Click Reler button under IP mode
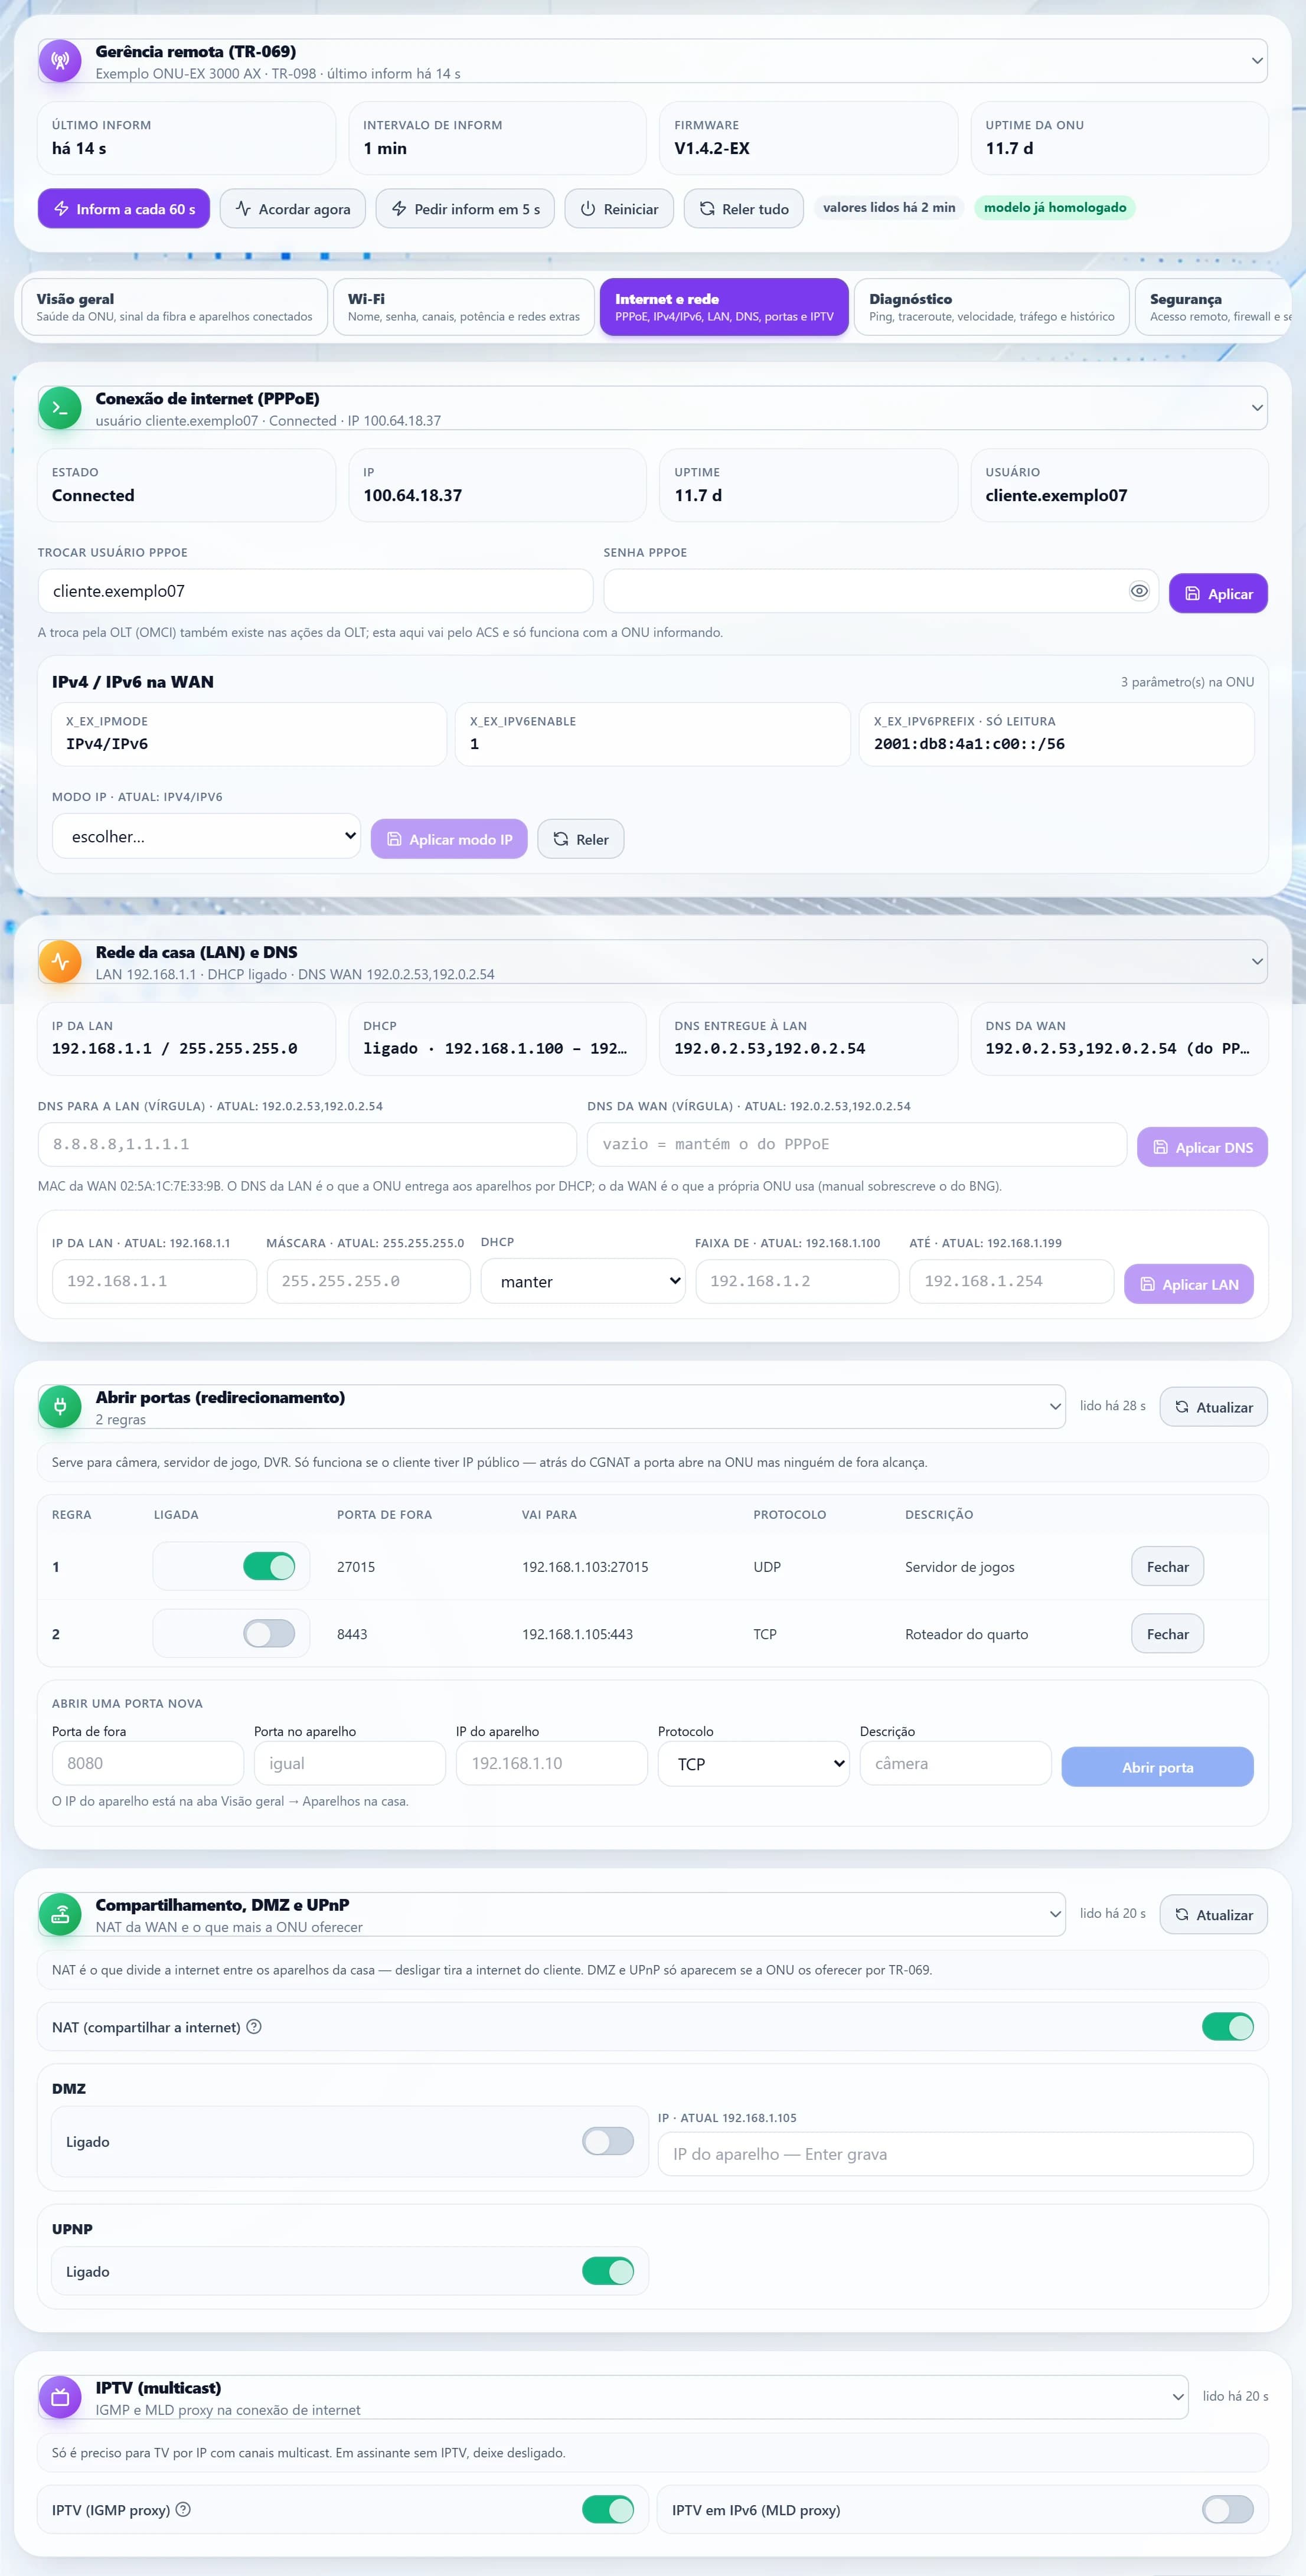 pos(581,839)
